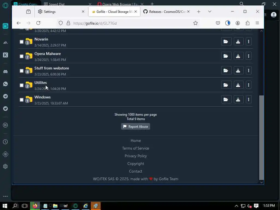Download the Novarin folder
The width and height of the screenshot is (280, 210).
pos(238,42)
